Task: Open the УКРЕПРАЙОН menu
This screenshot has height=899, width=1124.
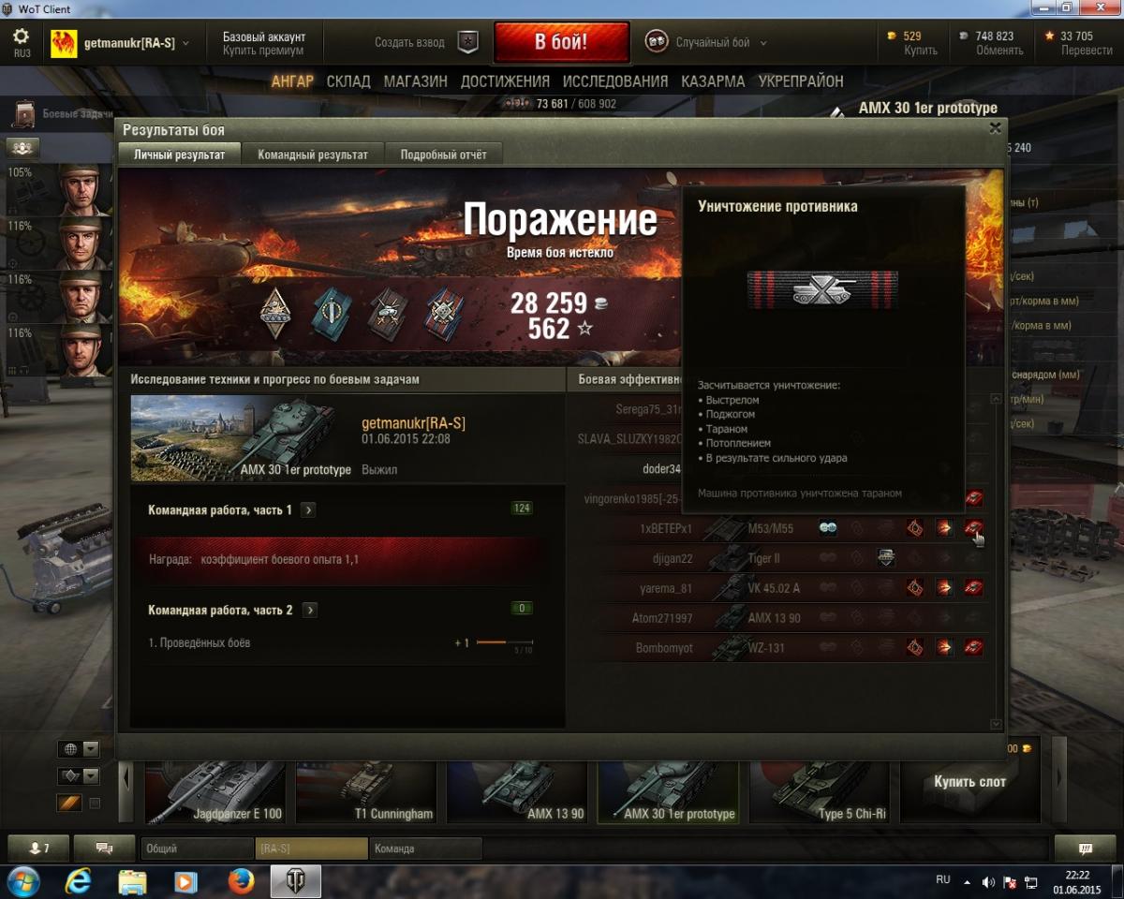Action: [801, 81]
